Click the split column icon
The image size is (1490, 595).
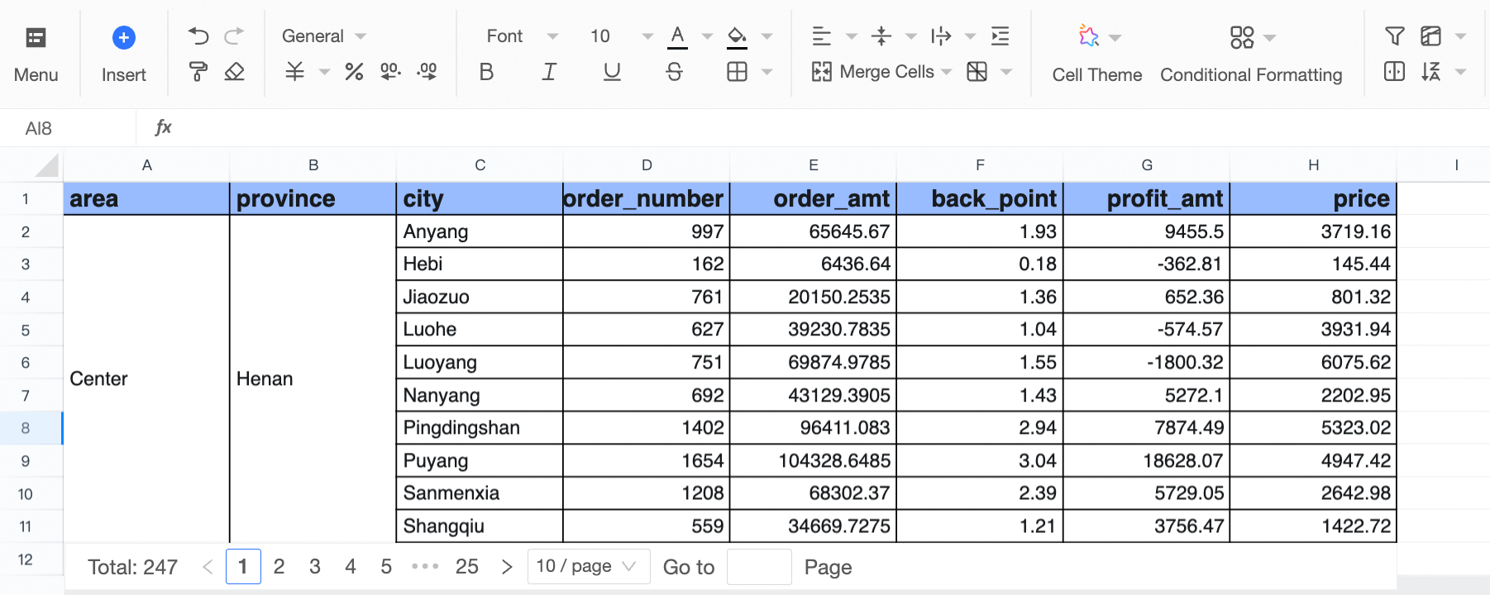coord(1395,72)
